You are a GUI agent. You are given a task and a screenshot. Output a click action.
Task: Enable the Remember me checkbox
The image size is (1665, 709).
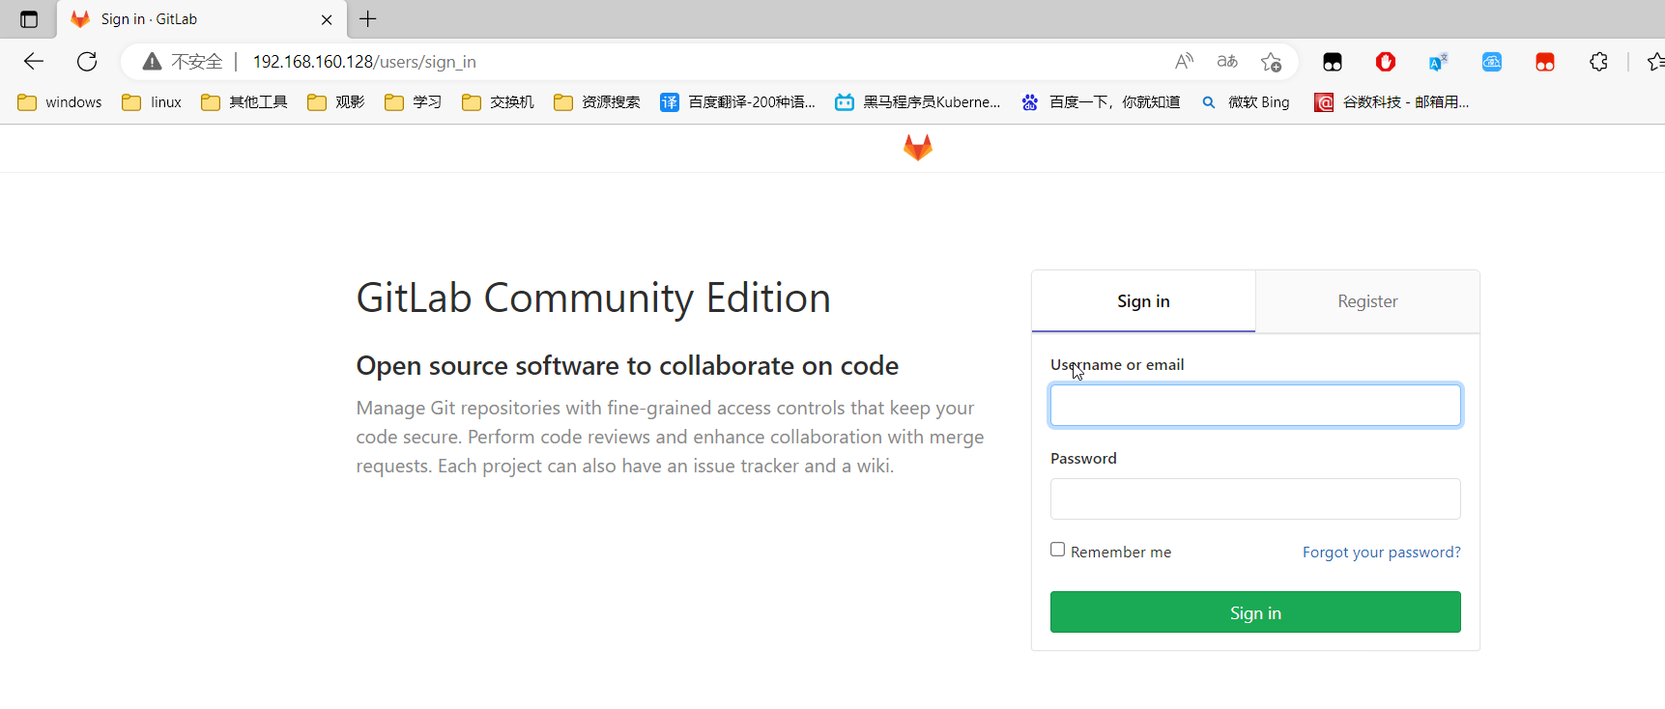click(1058, 550)
